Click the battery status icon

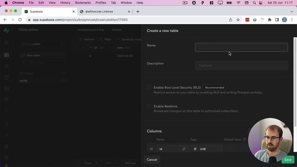(229, 3)
